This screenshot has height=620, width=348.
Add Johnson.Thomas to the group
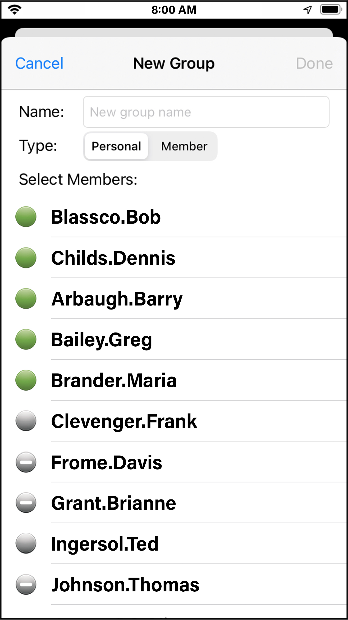(125, 585)
